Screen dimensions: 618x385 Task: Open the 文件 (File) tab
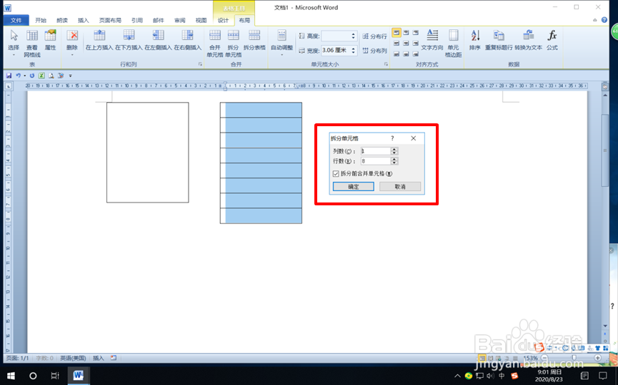coord(16,20)
